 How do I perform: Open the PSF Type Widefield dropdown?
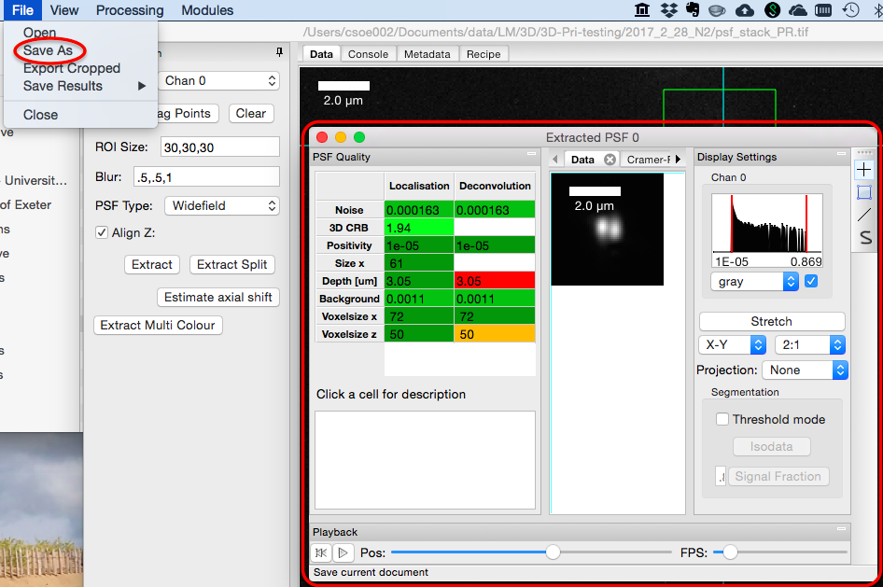coord(221,205)
